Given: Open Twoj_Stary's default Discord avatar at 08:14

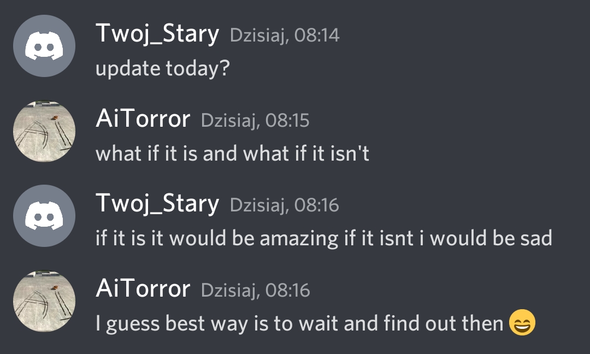Looking at the screenshot, I should 44,46.
